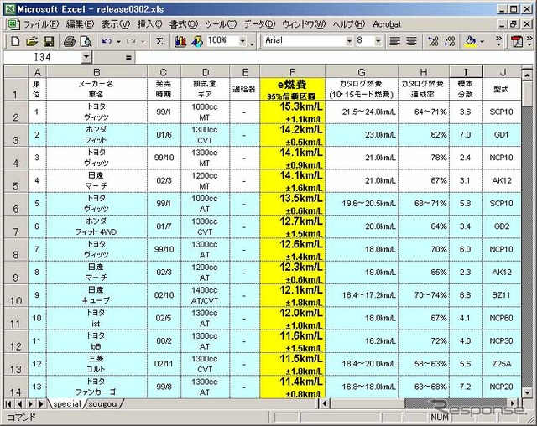Open the データ(D) menu
The width and height of the screenshot is (537, 426).
click(259, 24)
